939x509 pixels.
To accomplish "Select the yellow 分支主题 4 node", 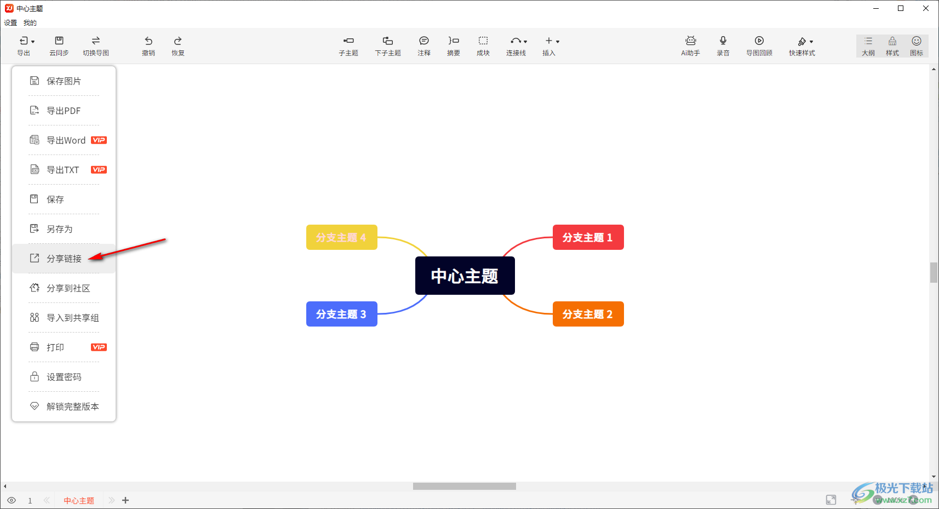I will [341, 237].
